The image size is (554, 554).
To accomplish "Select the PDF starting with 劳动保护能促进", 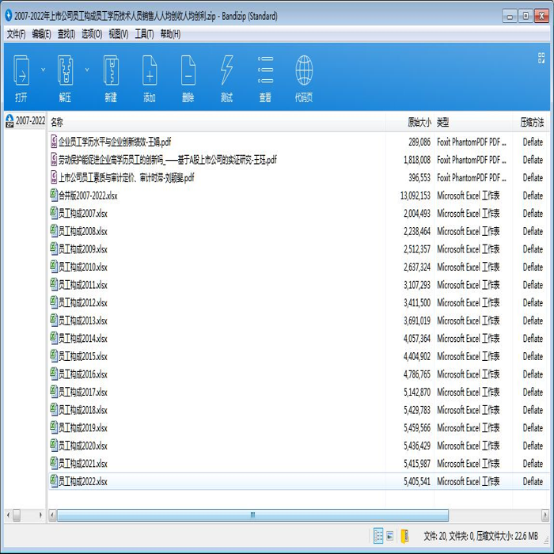I will click(168, 160).
